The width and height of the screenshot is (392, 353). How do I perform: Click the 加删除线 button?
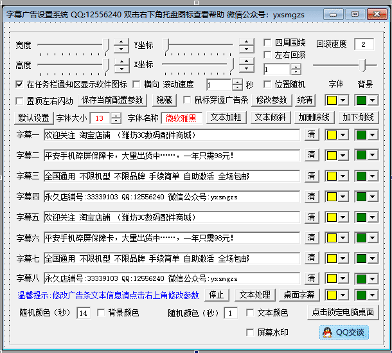pyautogui.click(x=314, y=117)
